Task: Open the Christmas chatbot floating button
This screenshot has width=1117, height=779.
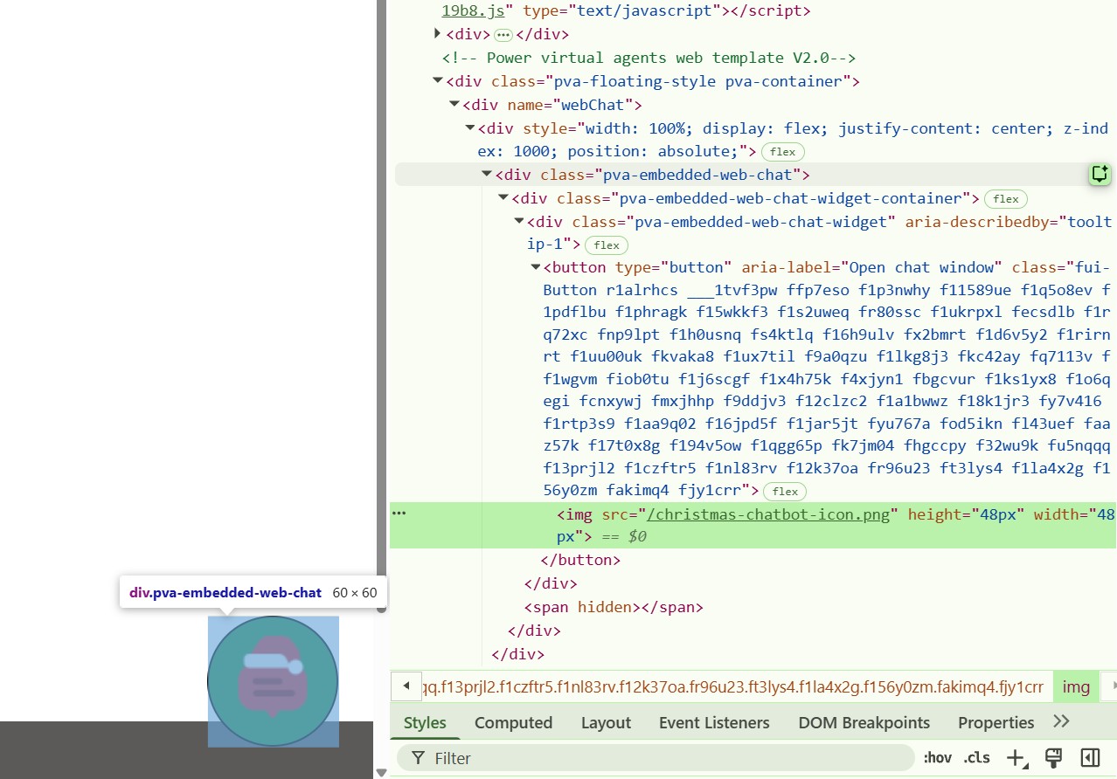Action: tap(273, 681)
